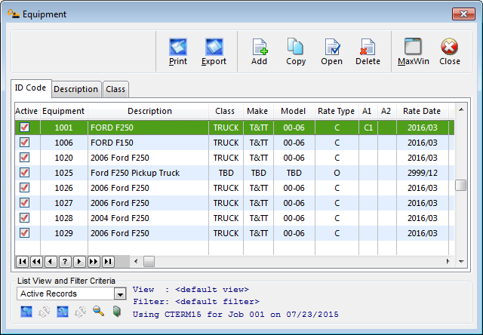
Task: Disable Active checkbox on row 1026
Action: 25,188
